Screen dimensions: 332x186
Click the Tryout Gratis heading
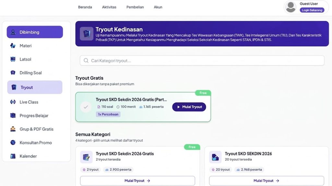89,78
